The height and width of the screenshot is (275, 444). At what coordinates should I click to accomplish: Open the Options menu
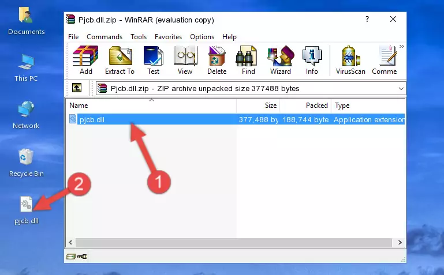point(202,37)
